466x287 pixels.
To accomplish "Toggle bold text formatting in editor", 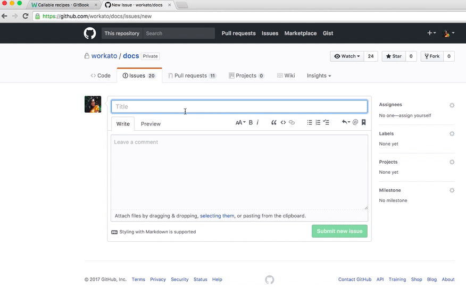I will [x=251, y=123].
